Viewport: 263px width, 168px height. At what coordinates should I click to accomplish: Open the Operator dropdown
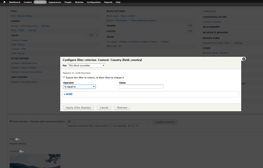click(79, 86)
